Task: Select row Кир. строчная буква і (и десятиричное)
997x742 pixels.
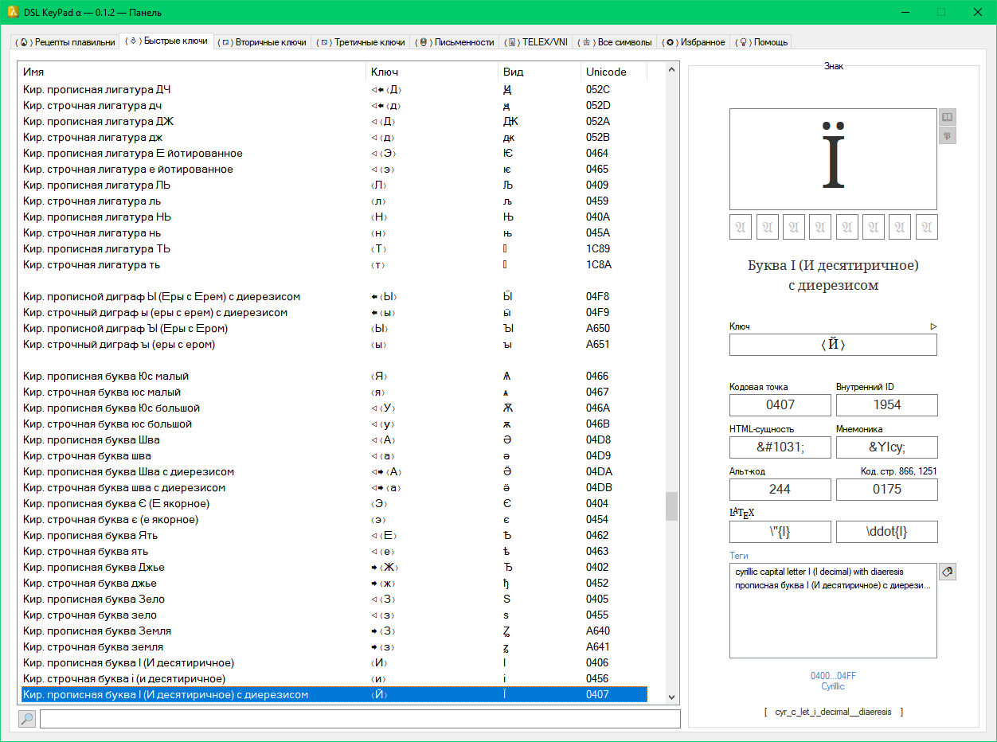Action: point(334,678)
